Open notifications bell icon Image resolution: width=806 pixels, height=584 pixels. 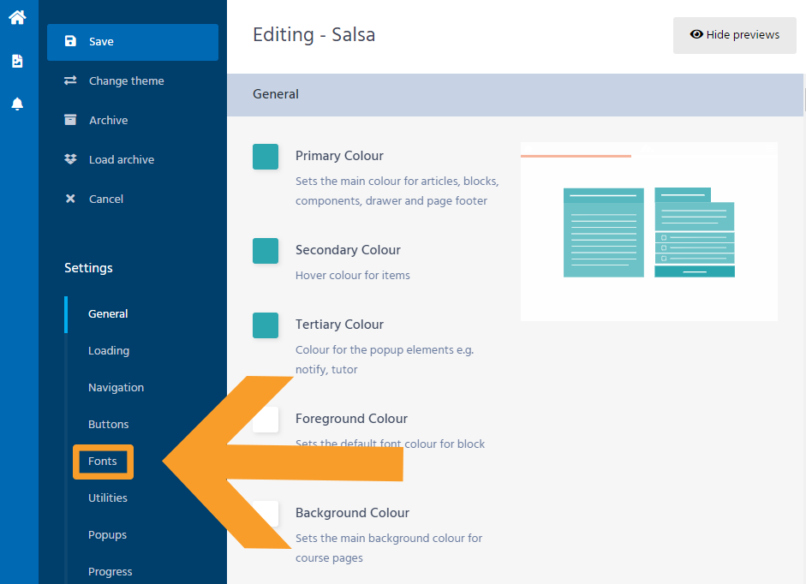(17, 104)
